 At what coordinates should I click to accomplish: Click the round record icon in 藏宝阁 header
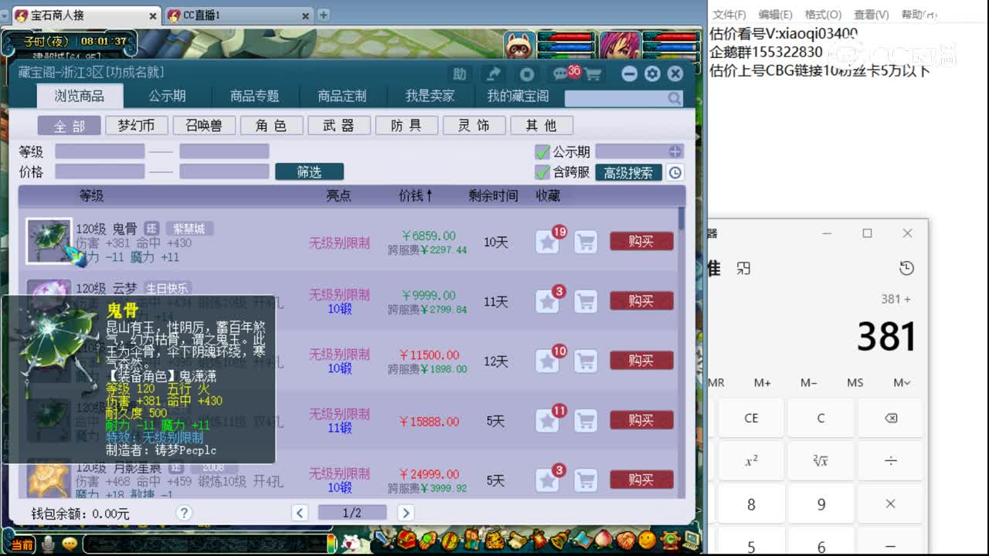point(527,74)
